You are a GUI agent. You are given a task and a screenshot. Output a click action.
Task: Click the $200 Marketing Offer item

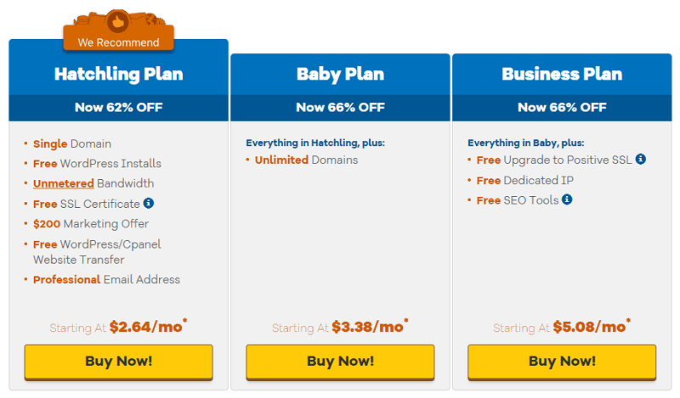91,224
